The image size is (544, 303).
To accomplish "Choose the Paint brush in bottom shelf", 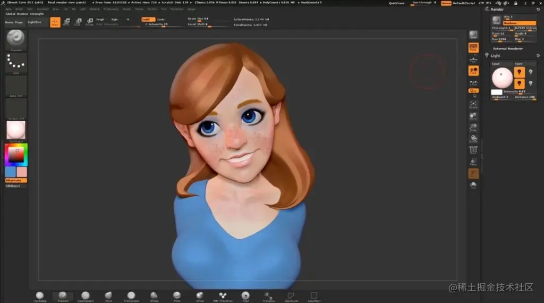I will 245,297.
